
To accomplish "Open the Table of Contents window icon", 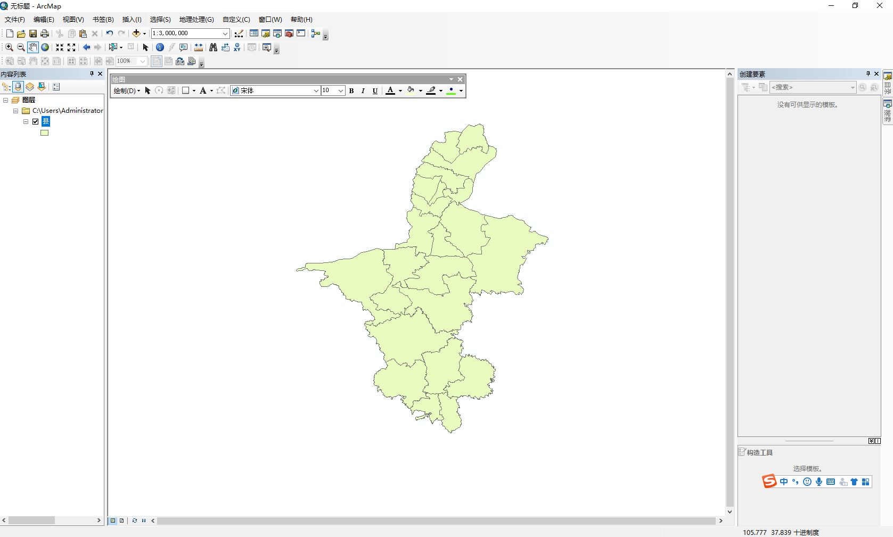I will 254,34.
